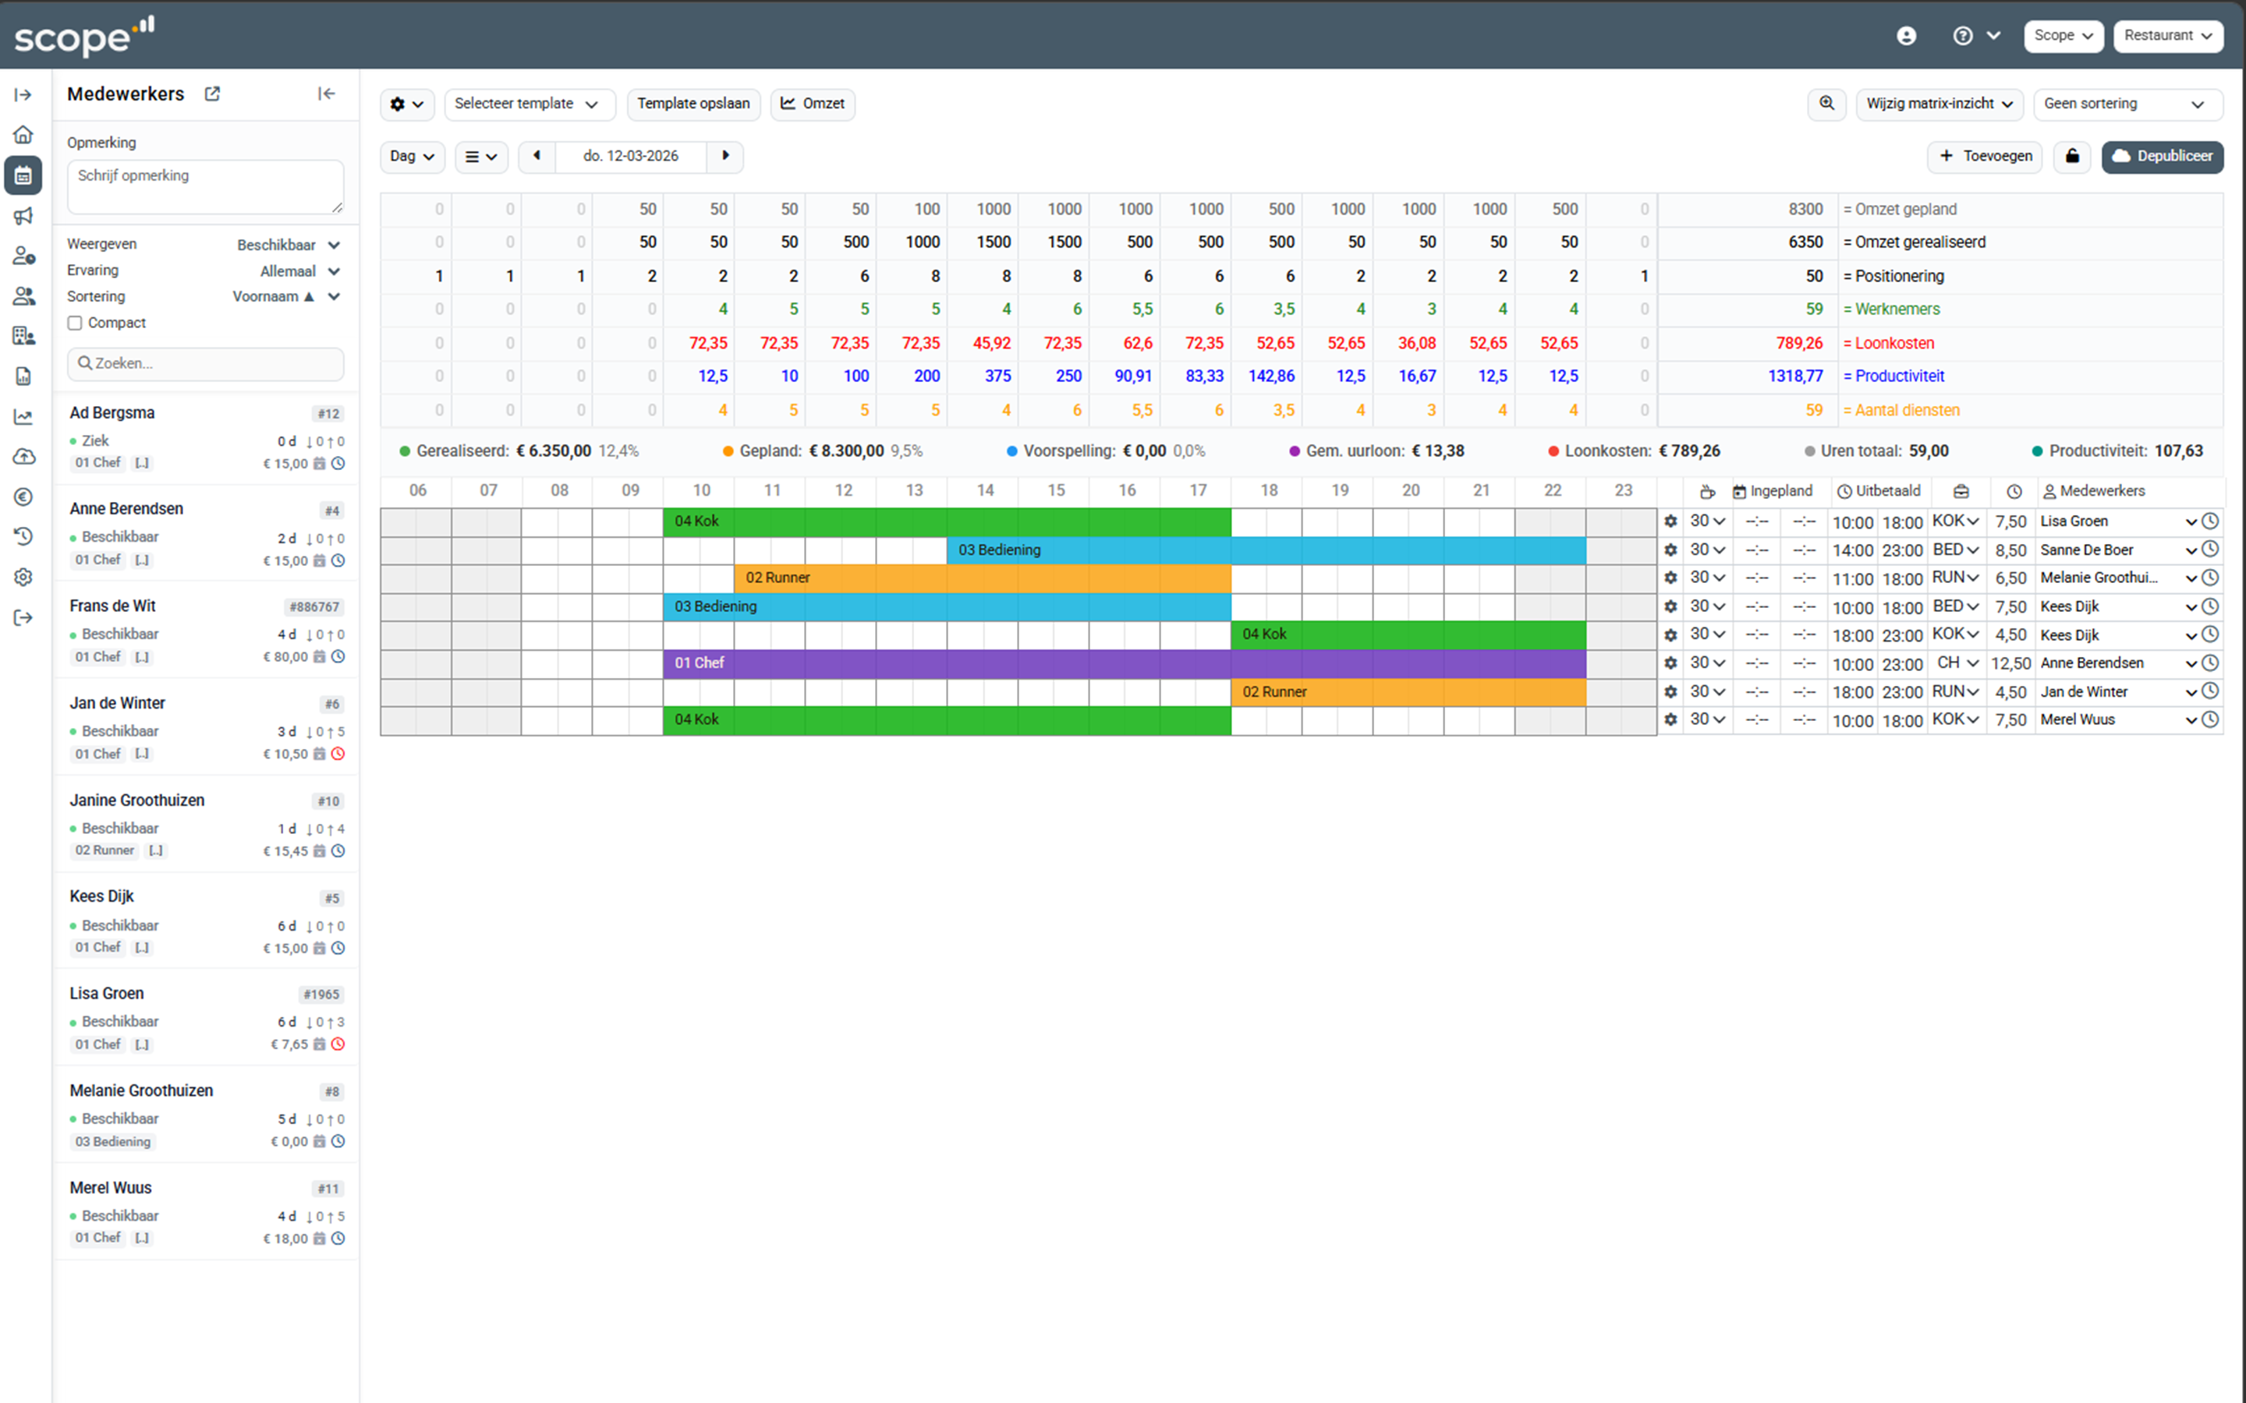
Task: Open the Selecteer template dropdown
Action: (528, 104)
